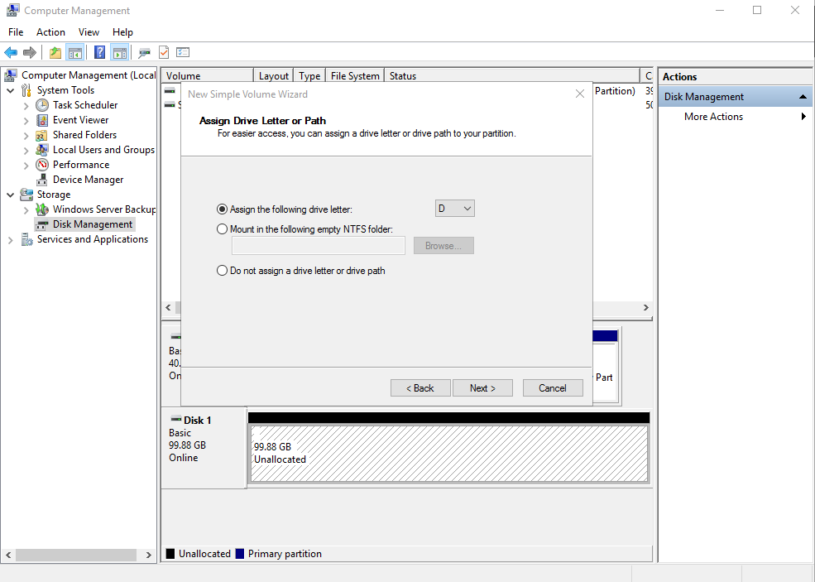Open the Action menu
Screen dimensions: 815x582
click(x=50, y=32)
